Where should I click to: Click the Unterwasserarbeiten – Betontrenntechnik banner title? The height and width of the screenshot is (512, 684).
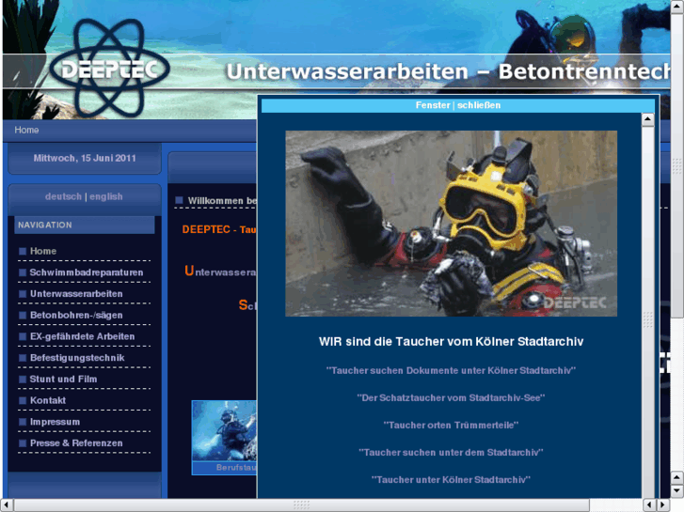tap(448, 71)
